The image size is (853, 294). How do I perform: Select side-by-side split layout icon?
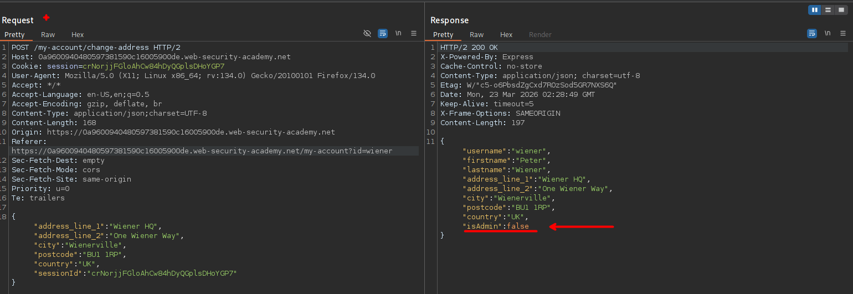(815, 10)
